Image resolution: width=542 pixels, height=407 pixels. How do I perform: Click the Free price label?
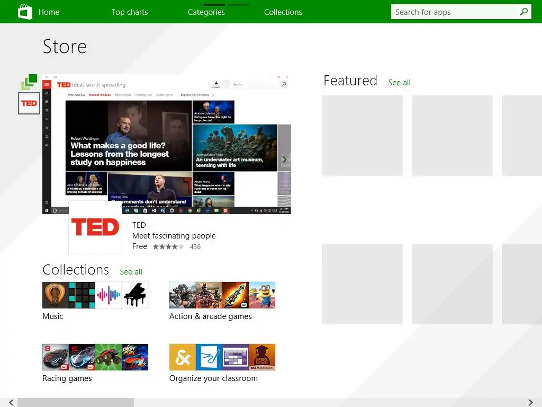pyautogui.click(x=140, y=246)
